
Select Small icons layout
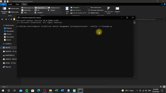pyautogui.click(x=26, y=10)
